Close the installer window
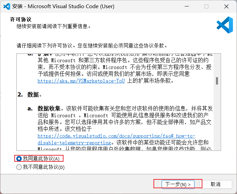This screenshot has width=237, height=194. 226,6
